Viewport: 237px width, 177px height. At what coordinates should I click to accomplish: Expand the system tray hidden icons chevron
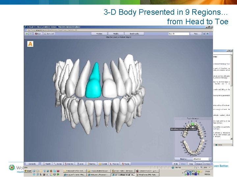pyautogui.click(x=183, y=173)
